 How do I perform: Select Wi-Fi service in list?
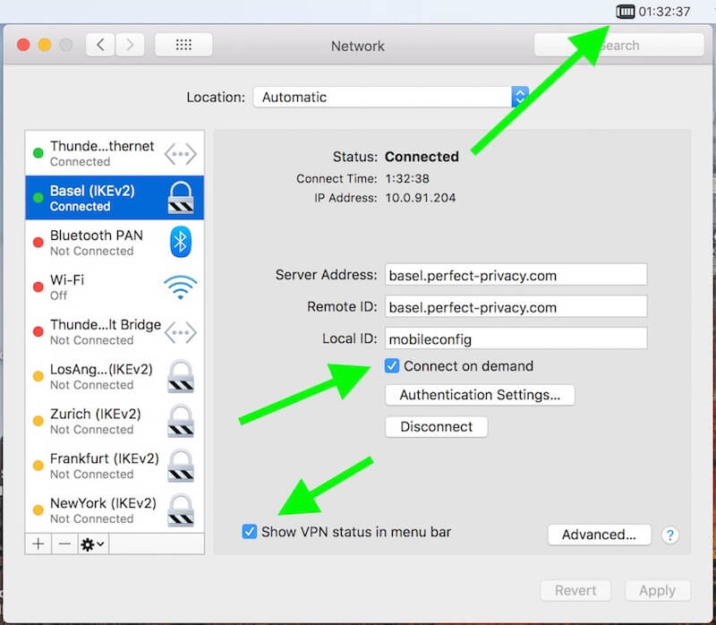[x=115, y=287]
